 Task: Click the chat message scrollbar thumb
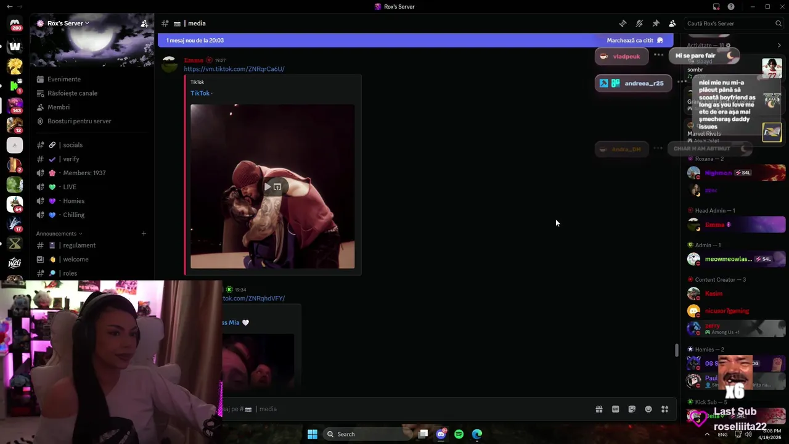coord(677,350)
